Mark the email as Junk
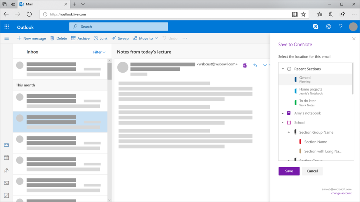Viewport: 360px width, 202px height. pyautogui.click(x=100, y=38)
